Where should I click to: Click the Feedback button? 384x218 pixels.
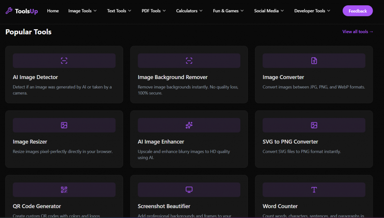357,11
